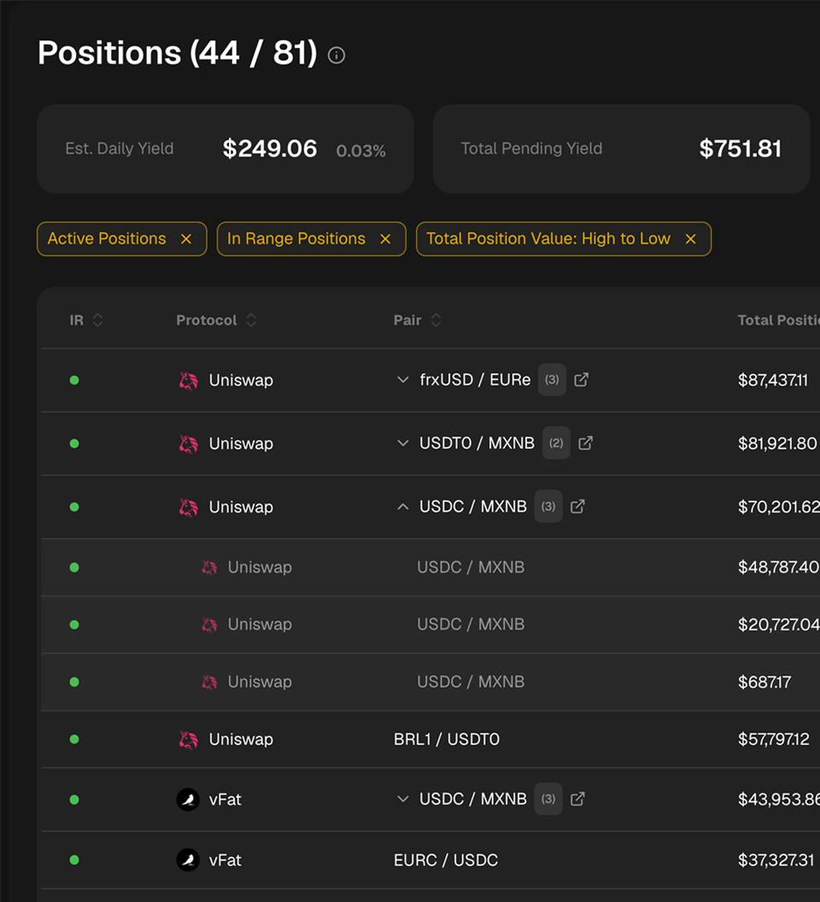The width and height of the screenshot is (820, 902).
Task: Click green in-range dot for EURC / USDC
Action: (x=74, y=860)
